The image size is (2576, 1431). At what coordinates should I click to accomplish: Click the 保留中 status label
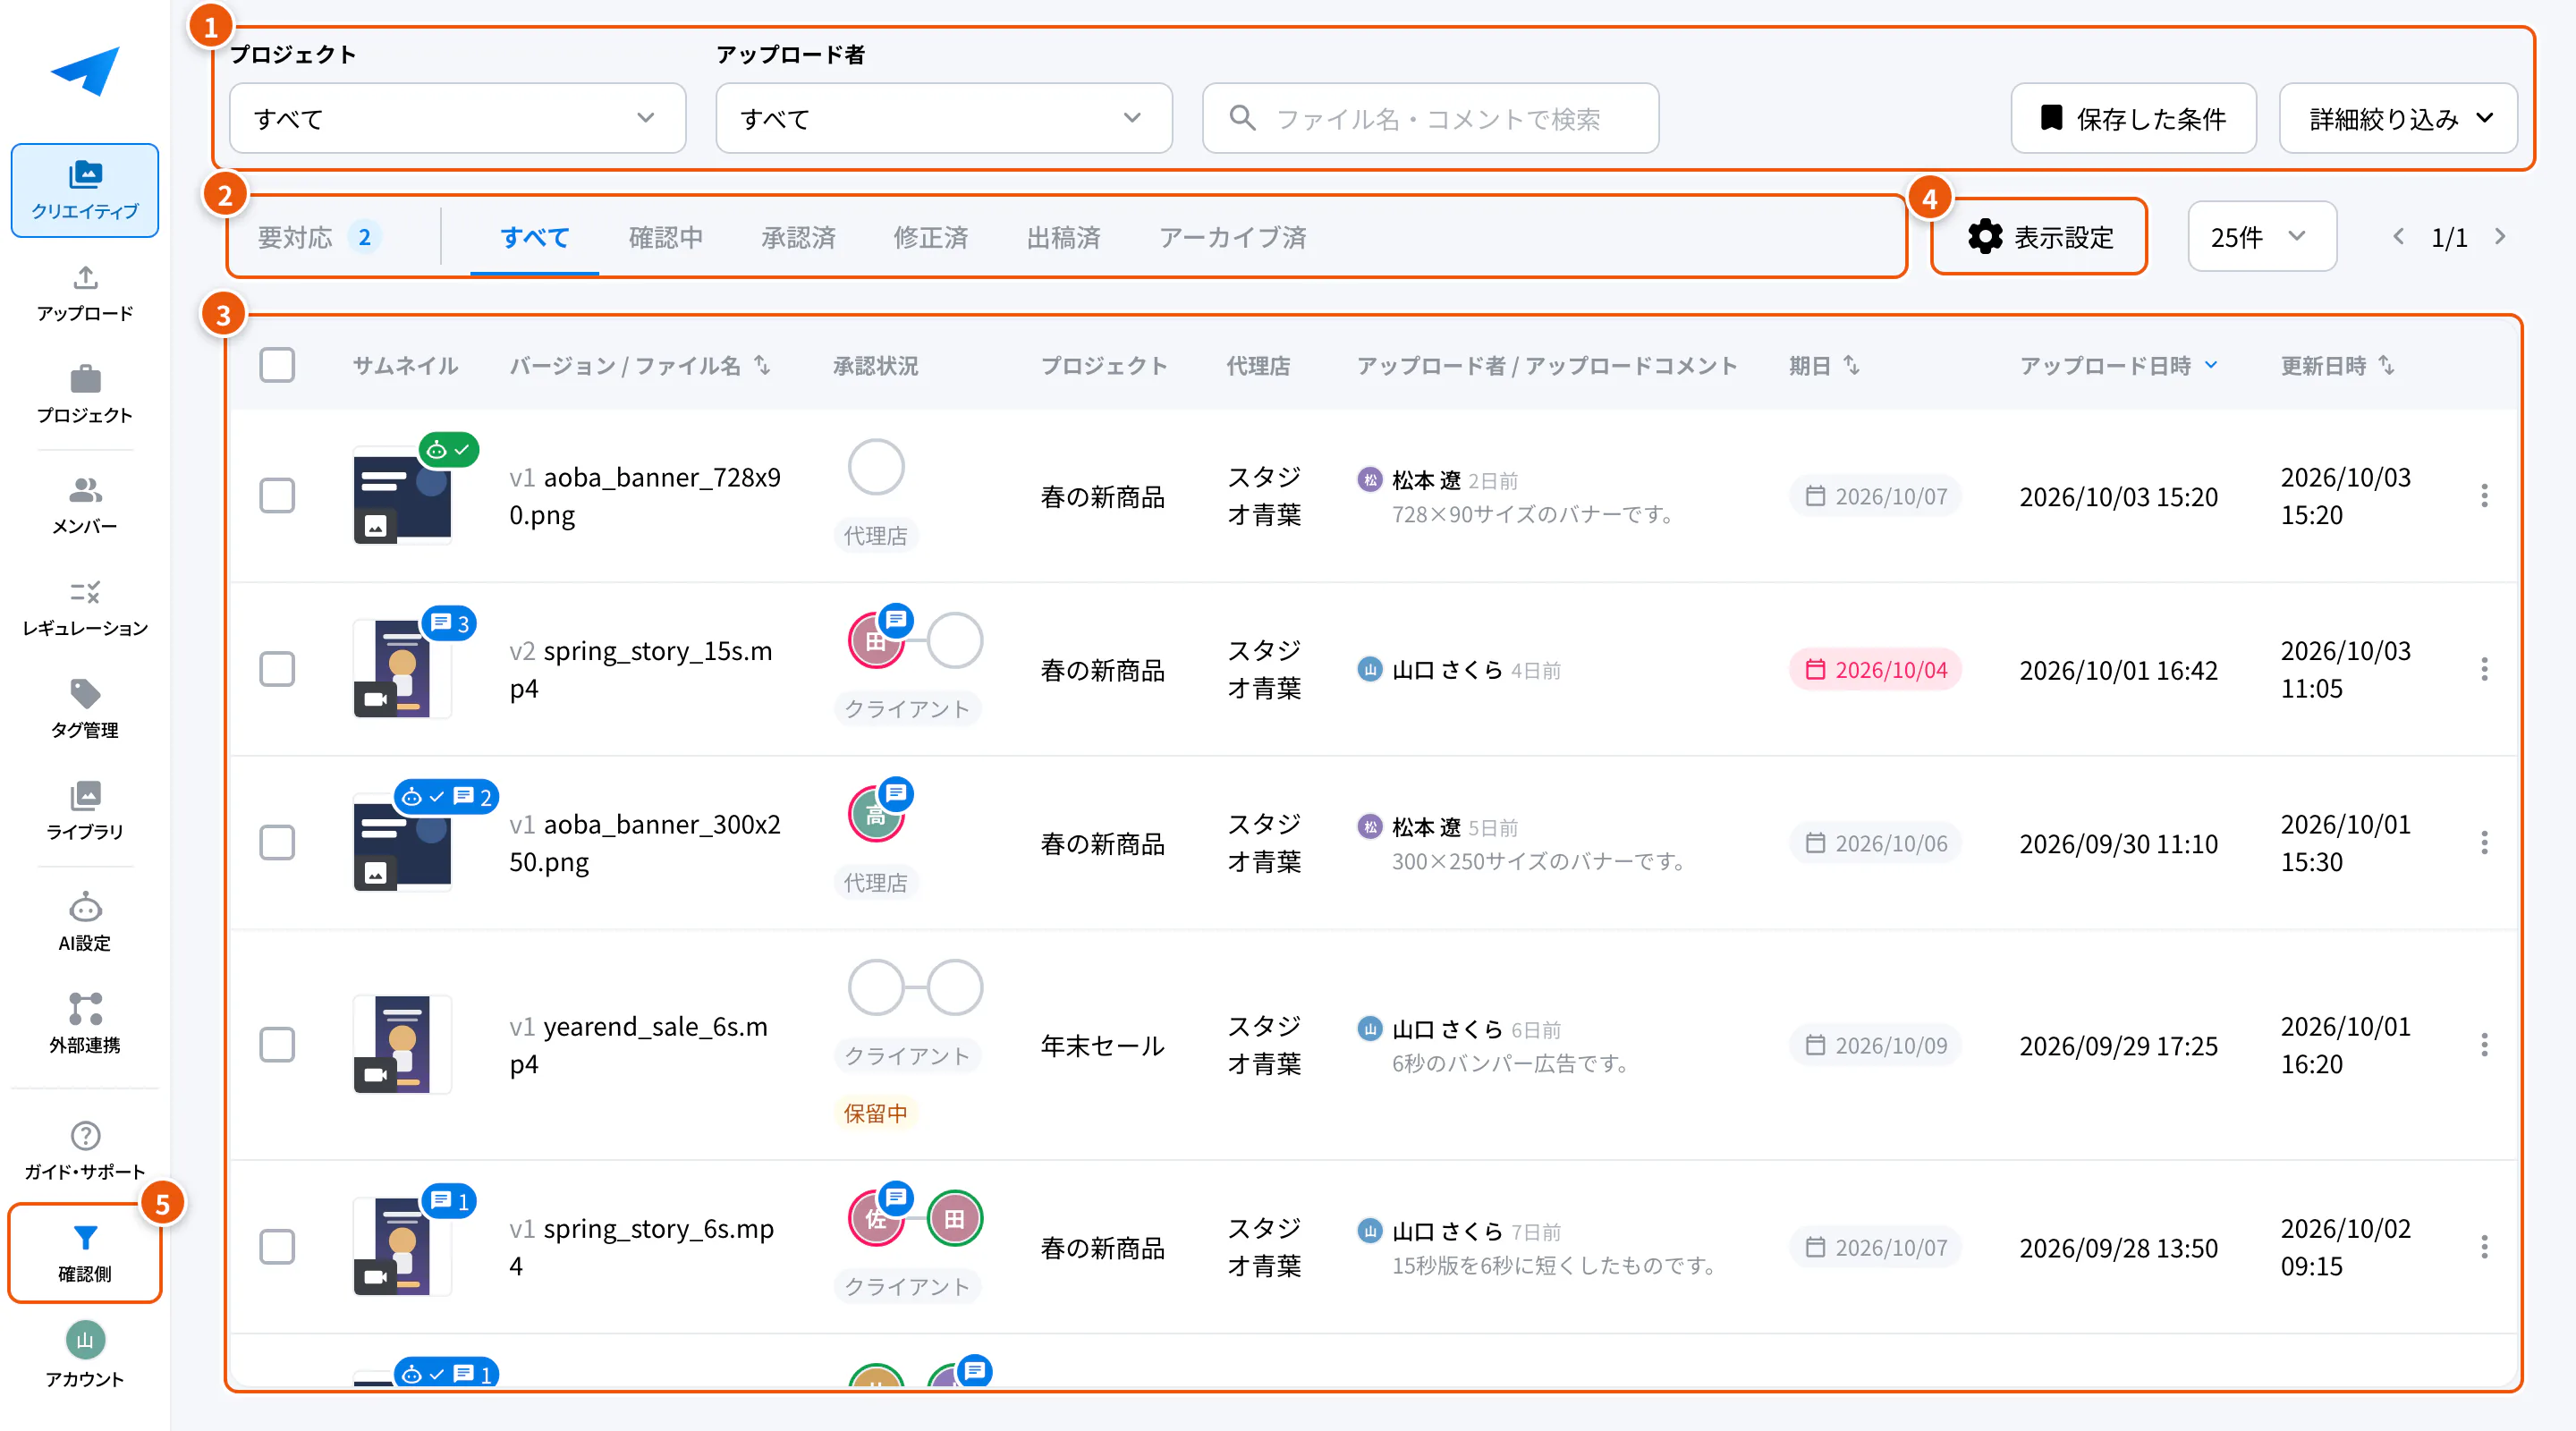pos(876,1113)
